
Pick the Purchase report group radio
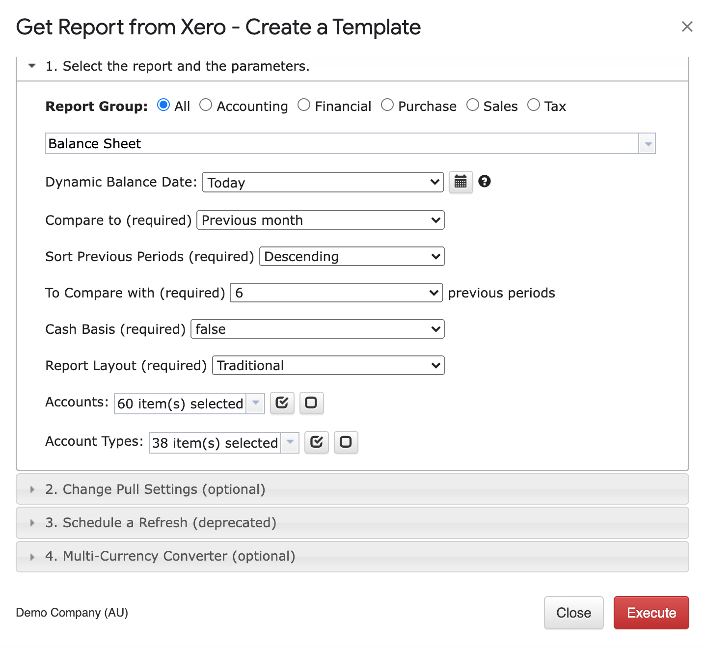click(x=387, y=105)
